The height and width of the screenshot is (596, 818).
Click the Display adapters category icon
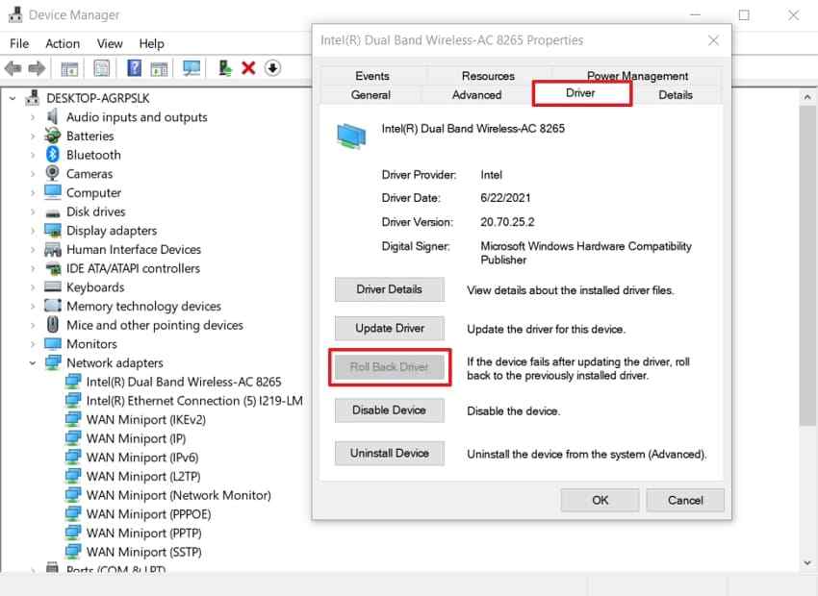click(53, 230)
